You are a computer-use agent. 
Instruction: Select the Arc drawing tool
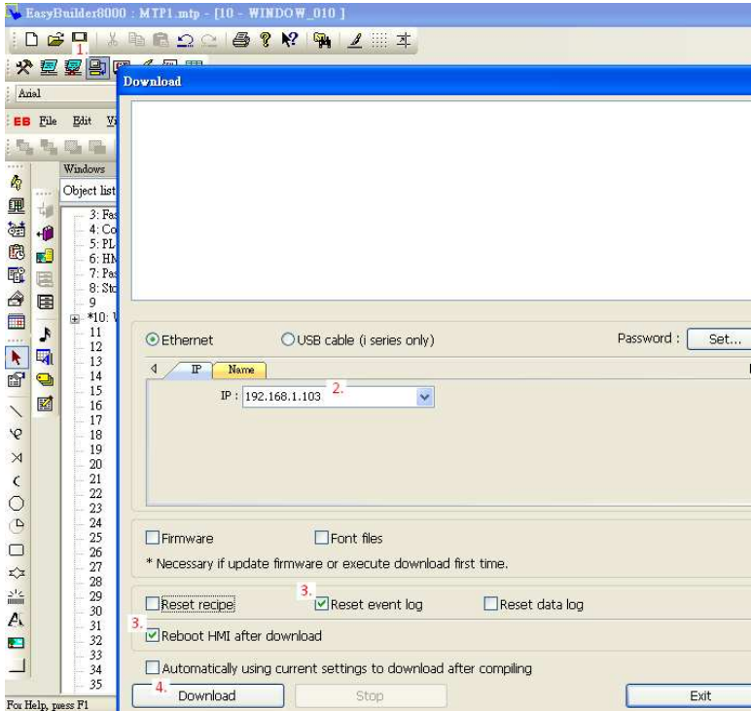point(17,480)
